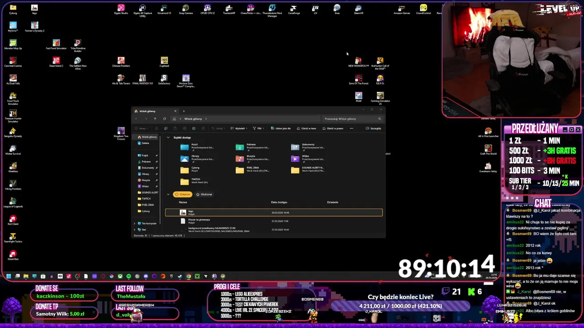Viewport: 584px width, 328px height.
Task: Open the Wyświetl view dropdown
Action: pyautogui.click(x=238, y=128)
